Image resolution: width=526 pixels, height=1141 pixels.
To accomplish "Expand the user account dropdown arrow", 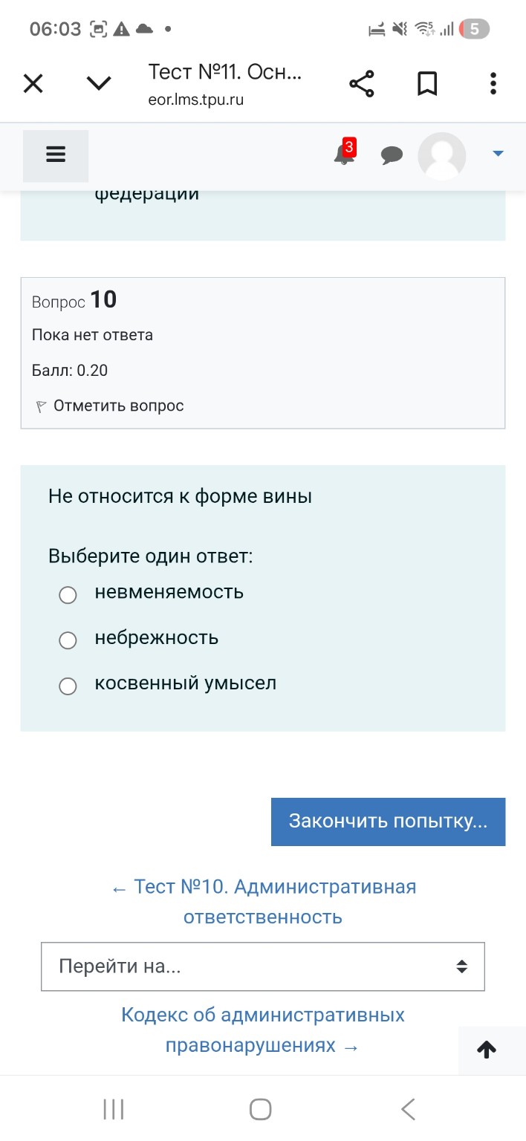I will point(496,155).
